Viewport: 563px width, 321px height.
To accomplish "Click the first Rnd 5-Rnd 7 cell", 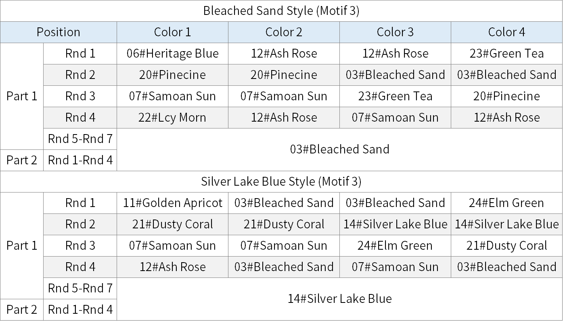I will 80,139.
